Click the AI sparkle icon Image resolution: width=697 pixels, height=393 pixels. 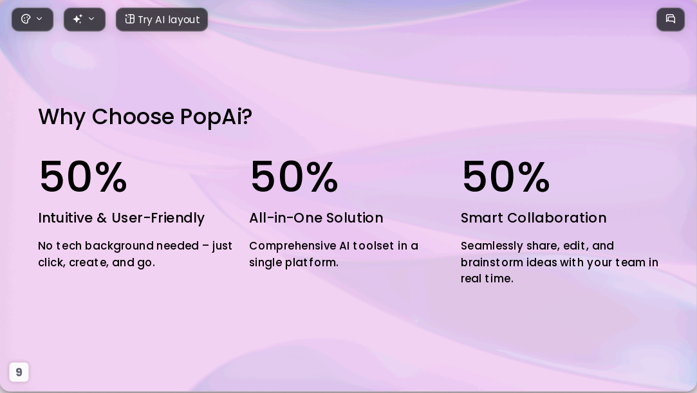(x=78, y=19)
